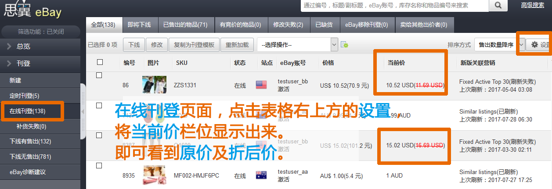Select 下线有售出(132) in the sidebar
The width and height of the screenshot is (552, 189).
point(40,141)
